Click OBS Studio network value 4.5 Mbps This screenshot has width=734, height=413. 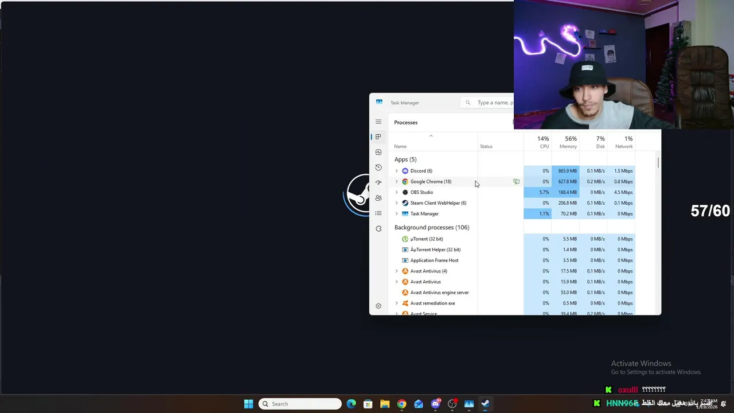click(623, 192)
